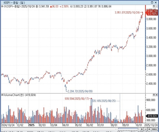Zoom in with the plus button

(142, 129)
